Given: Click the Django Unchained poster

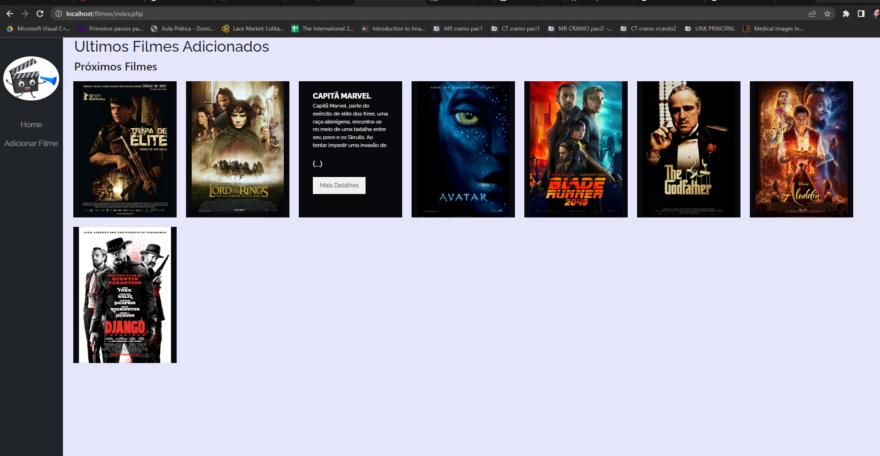Looking at the screenshot, I should click(125, 295).
